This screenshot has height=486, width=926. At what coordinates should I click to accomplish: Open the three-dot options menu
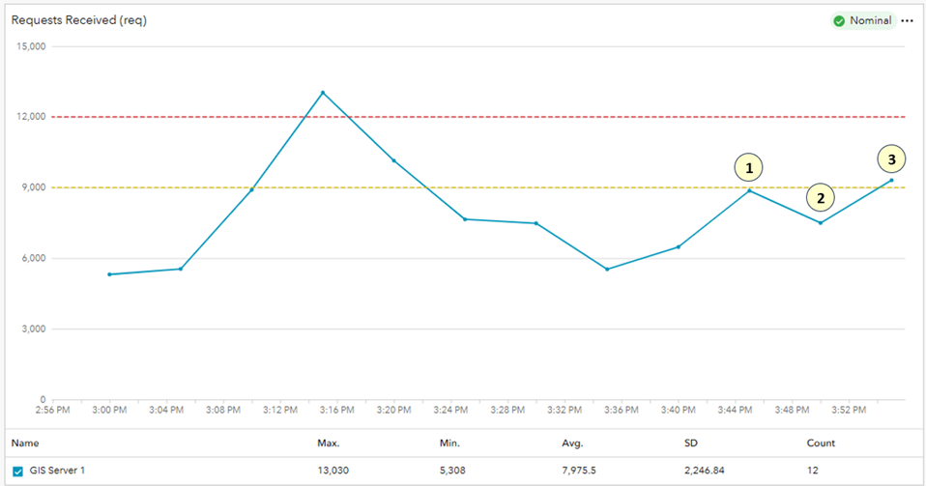point(907,20)
